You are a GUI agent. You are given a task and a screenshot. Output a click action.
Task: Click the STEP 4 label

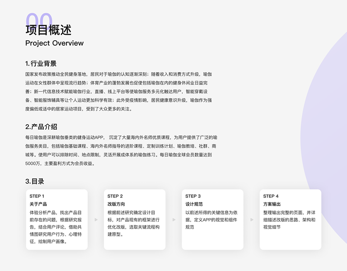point(271,196)
